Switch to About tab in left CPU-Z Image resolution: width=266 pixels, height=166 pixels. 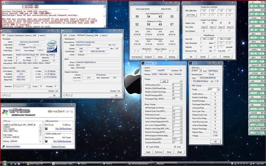[x=42, y=35]
